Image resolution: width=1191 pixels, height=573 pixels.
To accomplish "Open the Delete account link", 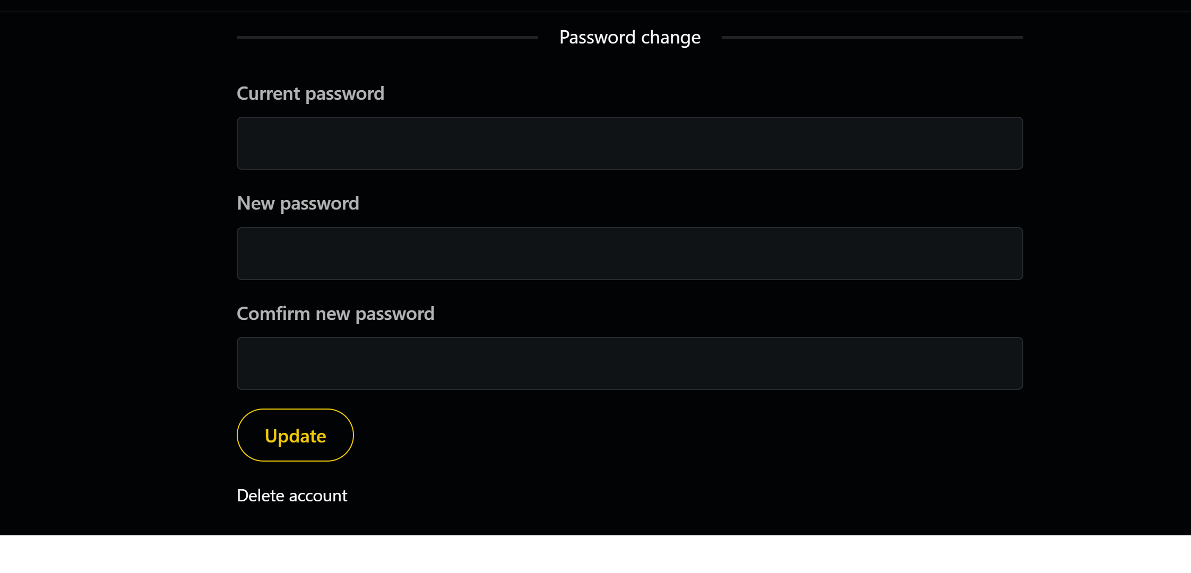I will (x=292, y=496).
